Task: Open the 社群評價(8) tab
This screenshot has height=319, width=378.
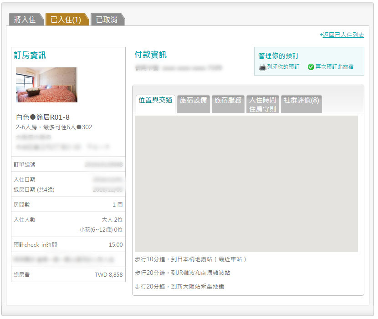Action: point(301,104)
